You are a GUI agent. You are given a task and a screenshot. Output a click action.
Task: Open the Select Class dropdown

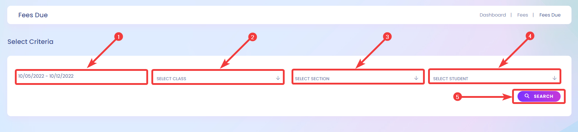coord(218,77)
